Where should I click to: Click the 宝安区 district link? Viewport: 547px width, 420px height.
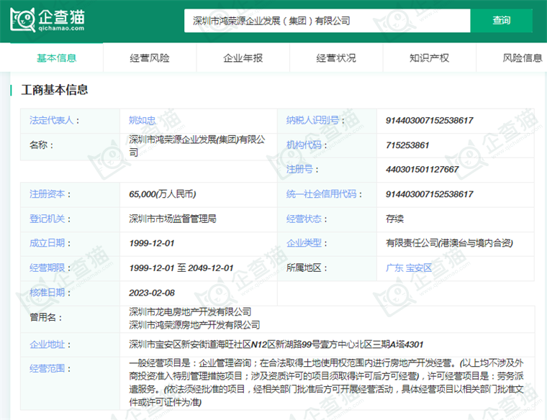coord(418,268)
